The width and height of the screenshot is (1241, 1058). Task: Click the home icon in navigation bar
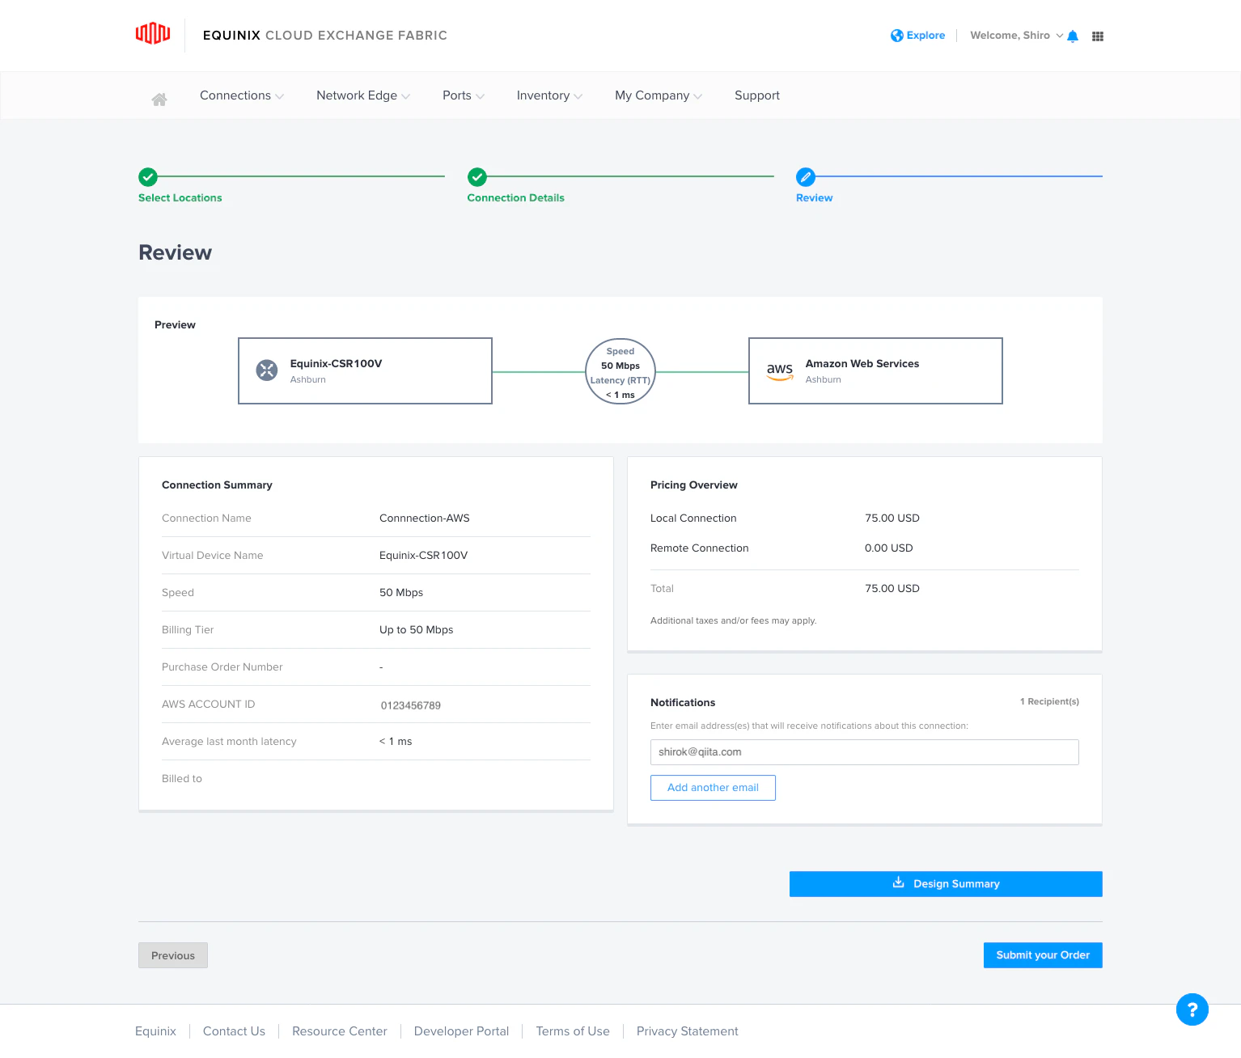tap(159, 99)
